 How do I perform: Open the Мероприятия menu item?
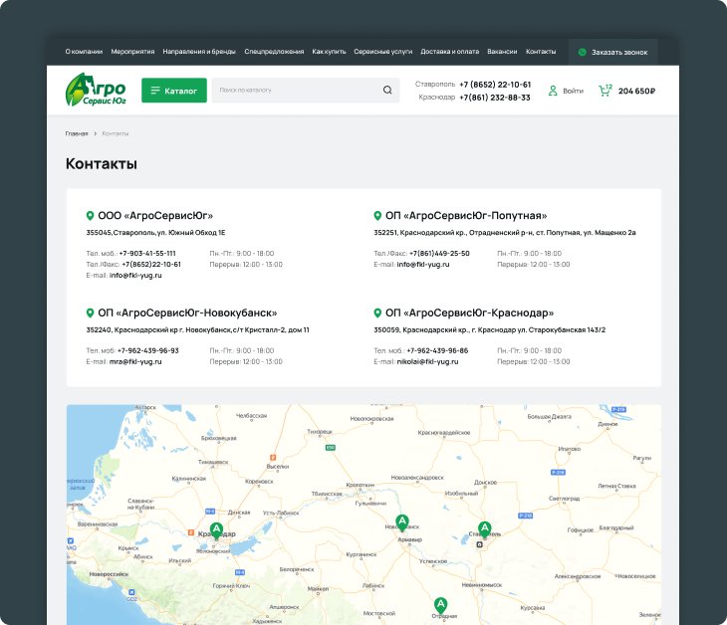click(x=132, y=52)
